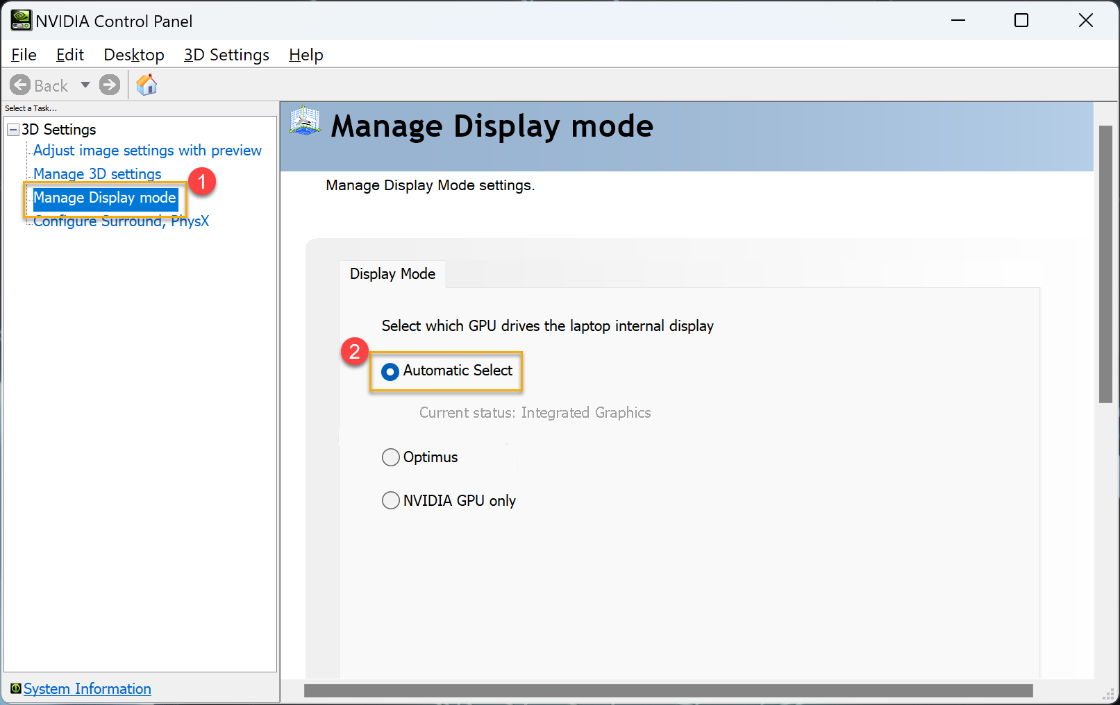This screenshot has width=1120, height=705.
Task: Select NVIDIA GPU only option
Action: click(x=391, y=500)
